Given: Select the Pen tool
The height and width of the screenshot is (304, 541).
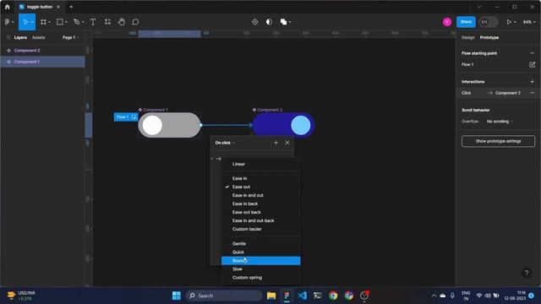Looking at the screenshot, I should point(77,22).
